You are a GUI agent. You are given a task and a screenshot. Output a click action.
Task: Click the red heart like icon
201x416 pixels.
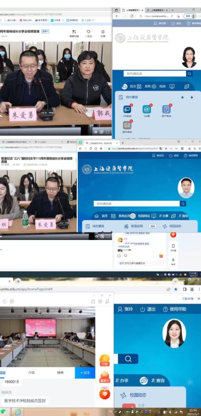104,394
